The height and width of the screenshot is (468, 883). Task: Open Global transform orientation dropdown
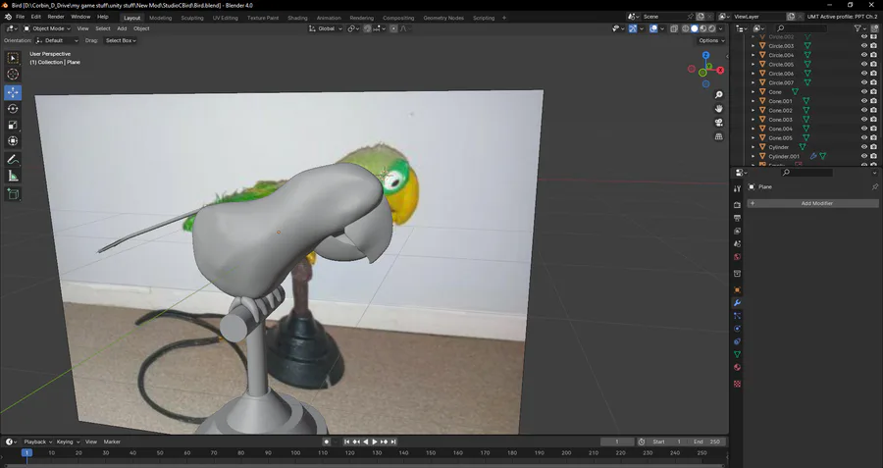pyautogui.click(x=325, y=28)
